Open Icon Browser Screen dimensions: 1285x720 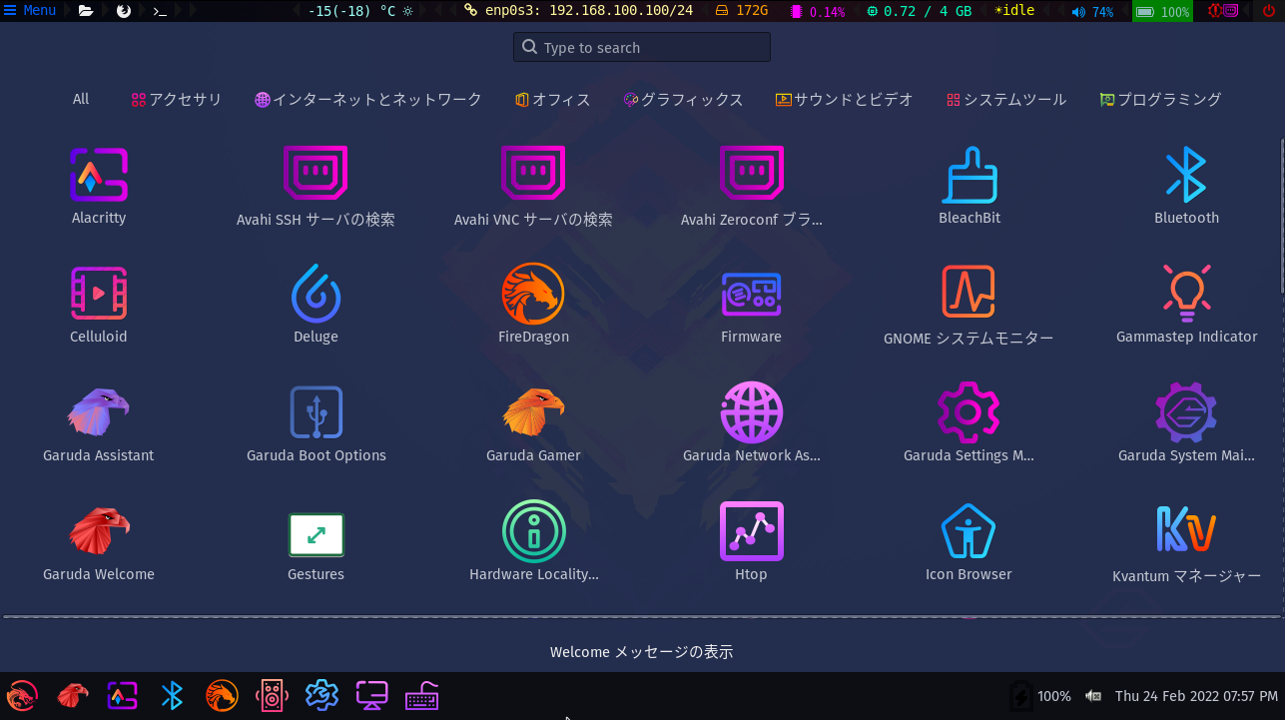click(968, 542)
